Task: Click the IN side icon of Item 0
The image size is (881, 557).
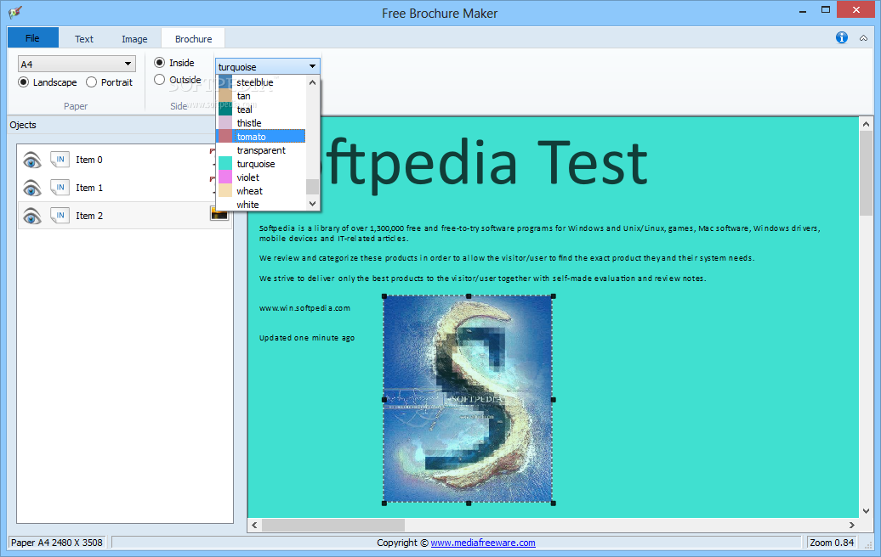Action: [60, 160]
